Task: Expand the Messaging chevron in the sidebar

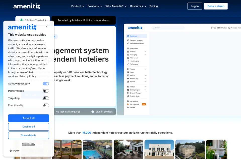Action: [145, 55]
